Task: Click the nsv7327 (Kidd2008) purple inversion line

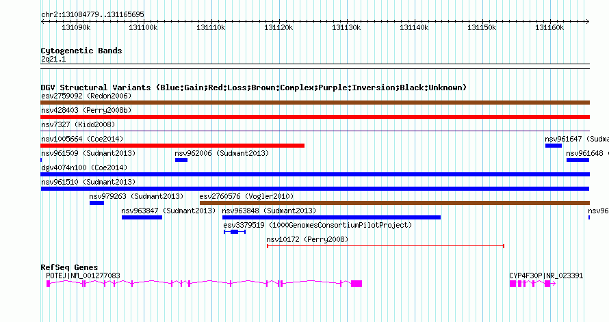Action: (315, 131)
